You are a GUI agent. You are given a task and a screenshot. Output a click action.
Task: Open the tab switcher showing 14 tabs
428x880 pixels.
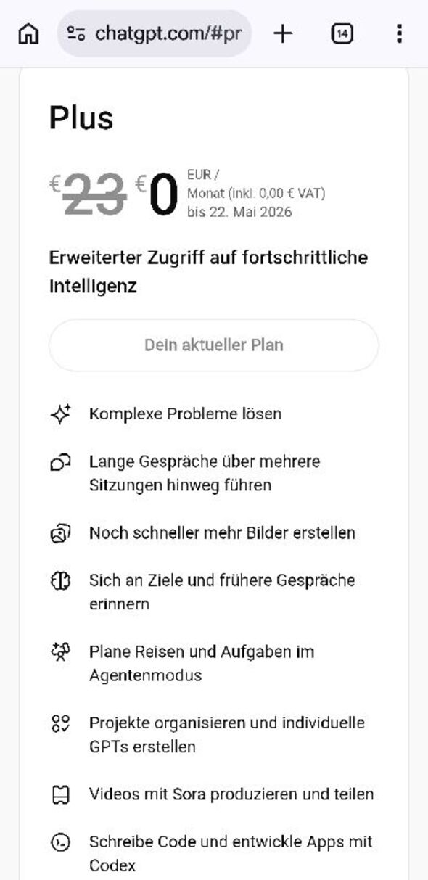[x=341, y=33]
